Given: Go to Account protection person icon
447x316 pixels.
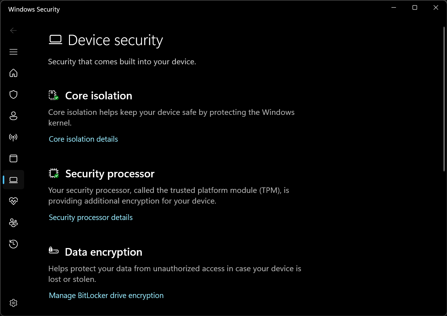Looking at the screenshot, I should (13, 116).
